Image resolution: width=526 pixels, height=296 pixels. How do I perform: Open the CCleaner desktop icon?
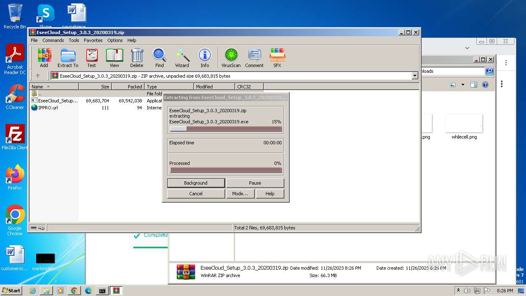point(15,97)
